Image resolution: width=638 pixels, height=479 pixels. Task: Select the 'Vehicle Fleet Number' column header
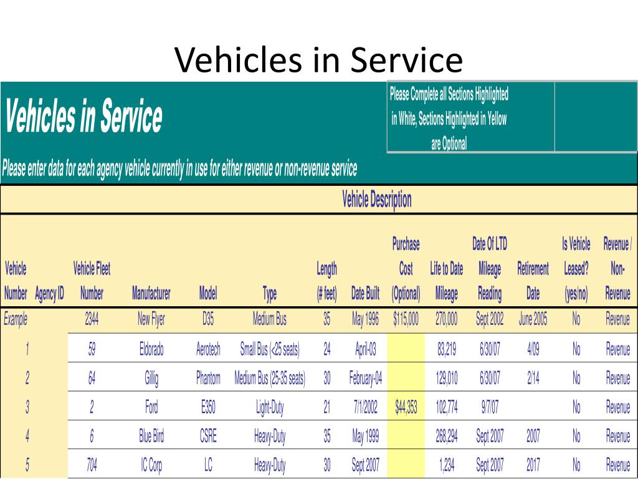pyautogui.click(x=92, y=281)
